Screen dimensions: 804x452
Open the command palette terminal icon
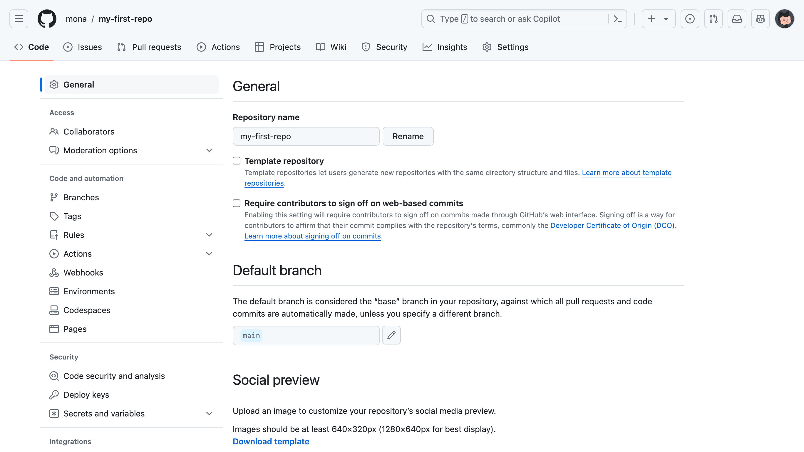click(x=617, y=19)
